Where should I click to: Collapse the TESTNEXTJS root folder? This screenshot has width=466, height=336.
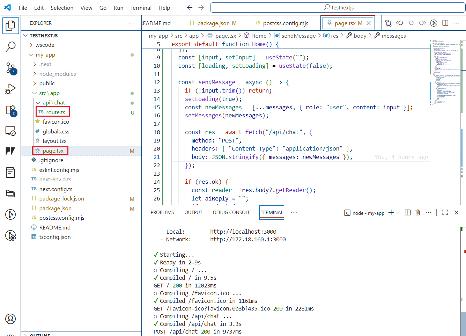coord(81,36)
